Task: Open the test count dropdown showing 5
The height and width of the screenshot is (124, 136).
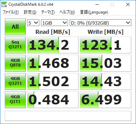Action: pos(33,23)
